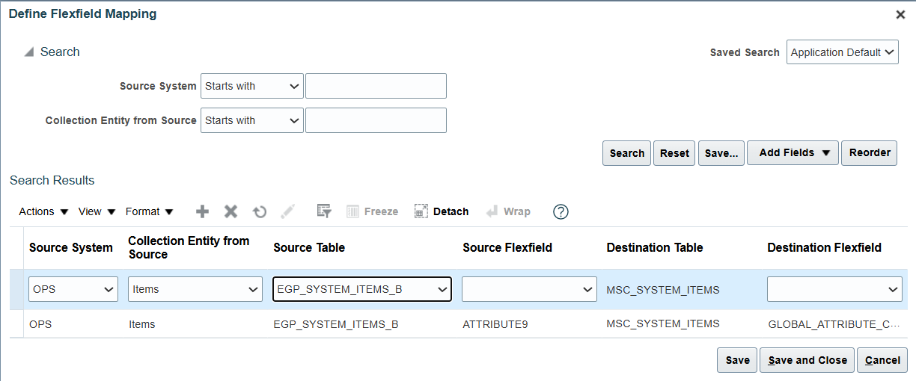Screen dimensions: 916x381
Task: Click EGP_SYSTEM_ITEMS_B text in the ATTRIBUTE9 row
Action: [336, 324]
